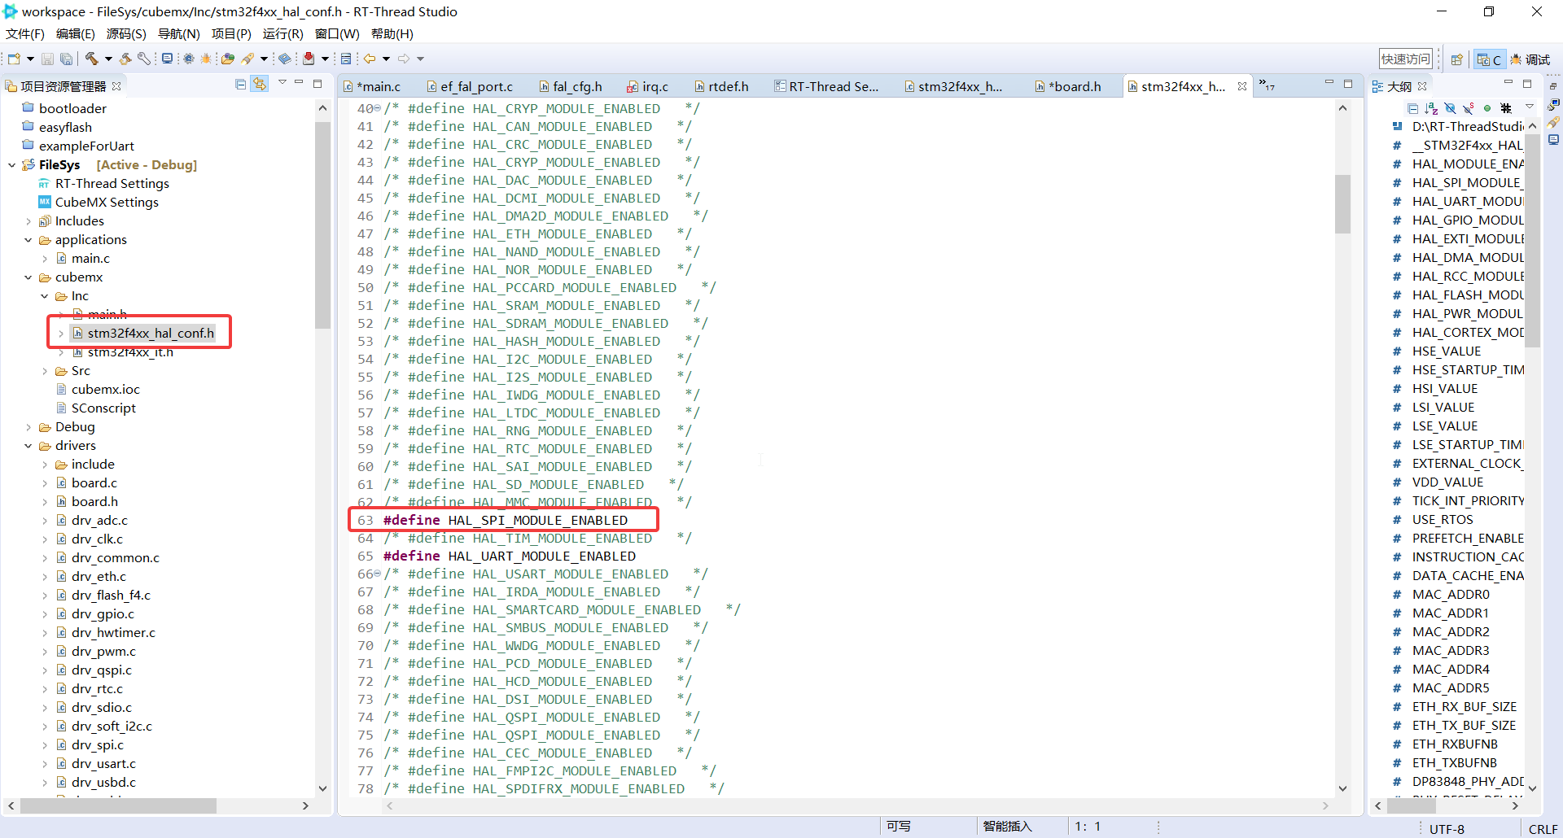This screenshot has height=838, width=1563.
Task: Switch to the board.h editor tab
Action: click(x=1069, y=85)
